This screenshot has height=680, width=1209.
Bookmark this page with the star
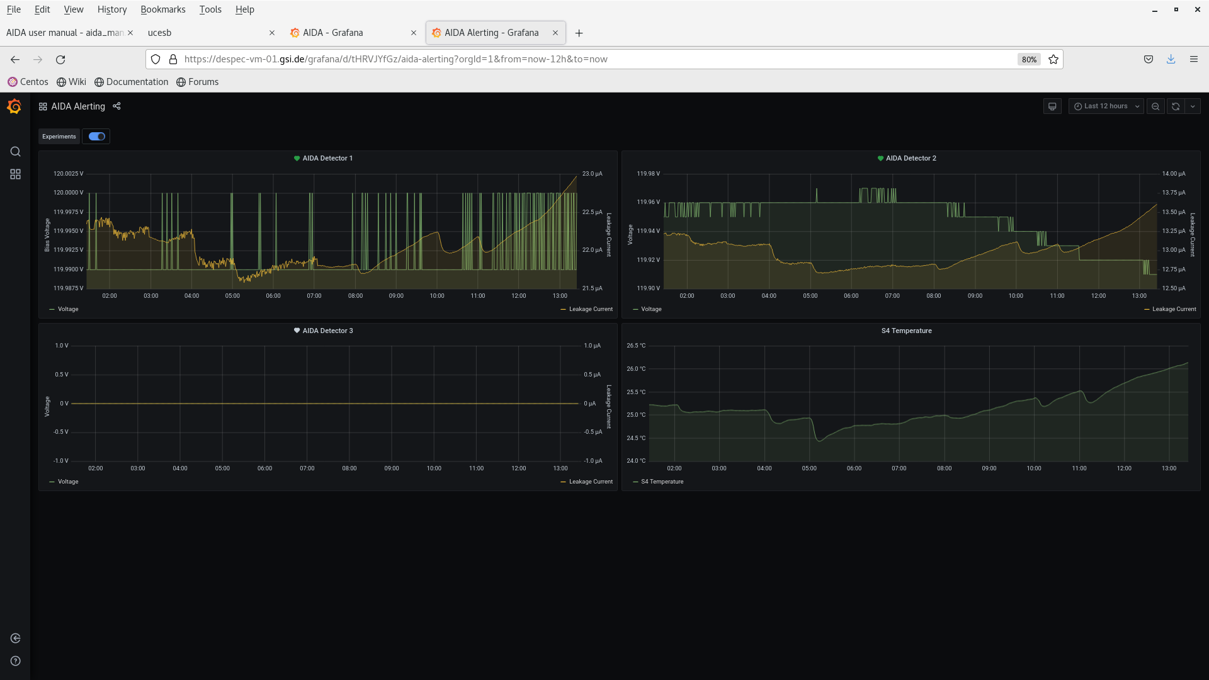[x=1053, y=59]
